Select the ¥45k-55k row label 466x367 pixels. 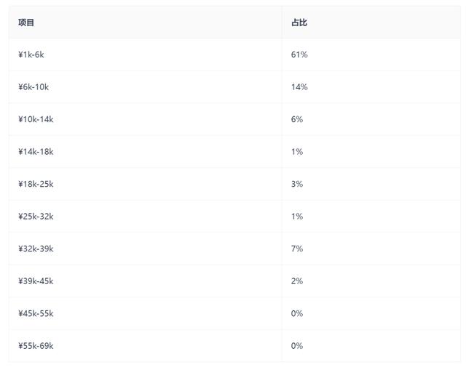click(x=36, y=313)
